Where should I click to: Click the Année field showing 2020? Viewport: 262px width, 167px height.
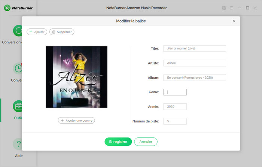[175, 107]
